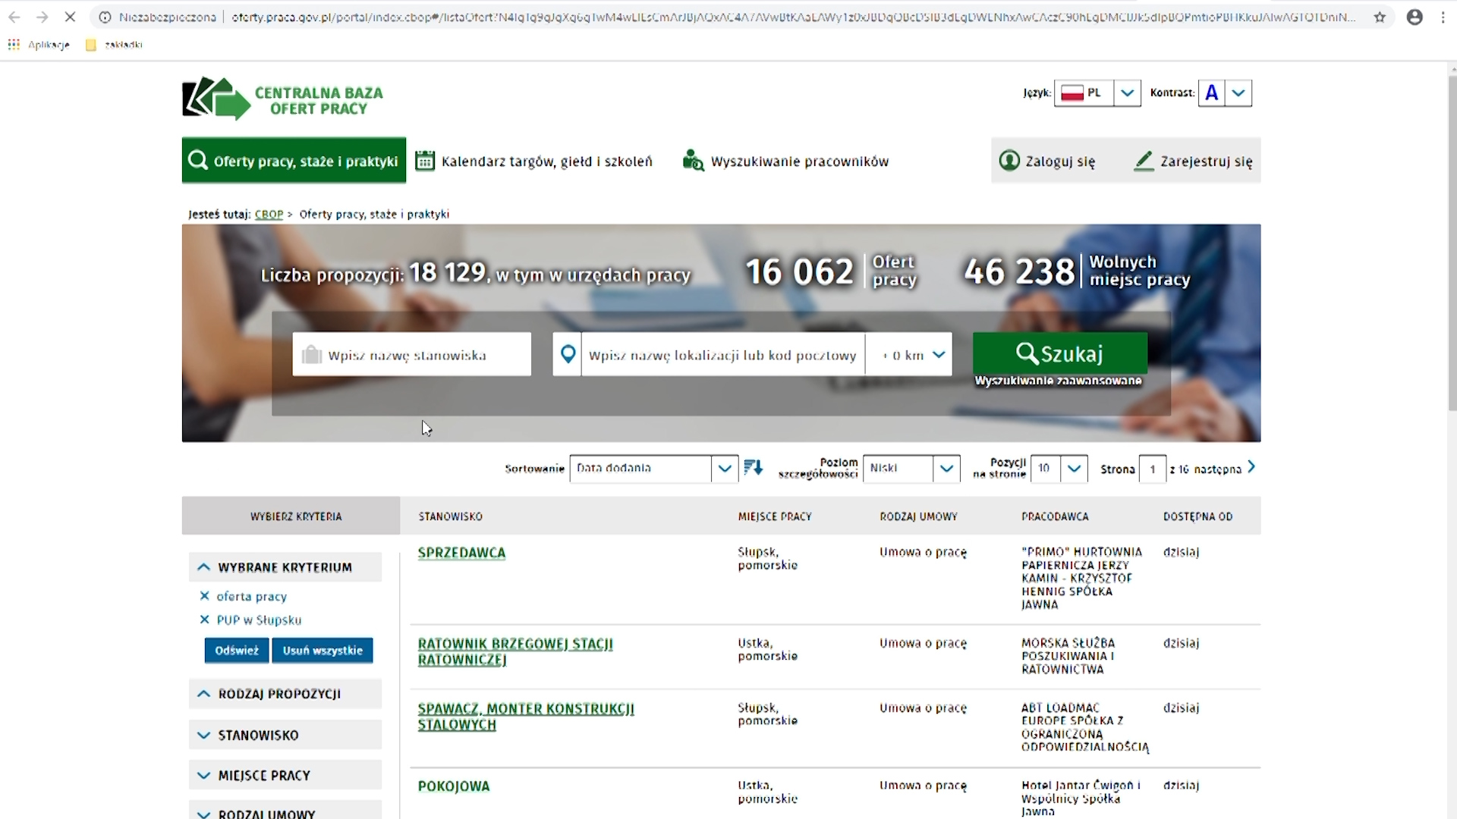
Task: Remove the 'oferta pracy' criterion X
Action: (x=204, y=596)
